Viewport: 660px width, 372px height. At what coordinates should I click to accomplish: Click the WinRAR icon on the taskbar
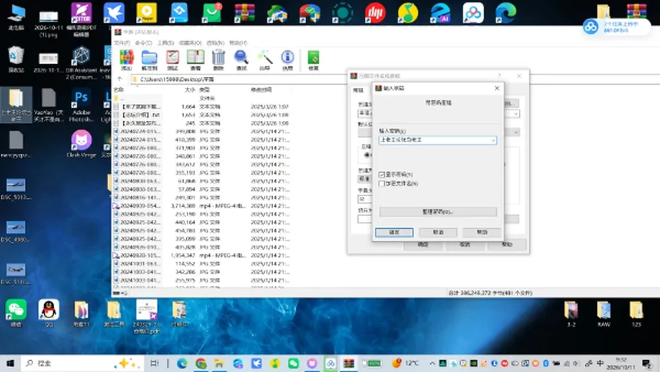pos(349,363)
